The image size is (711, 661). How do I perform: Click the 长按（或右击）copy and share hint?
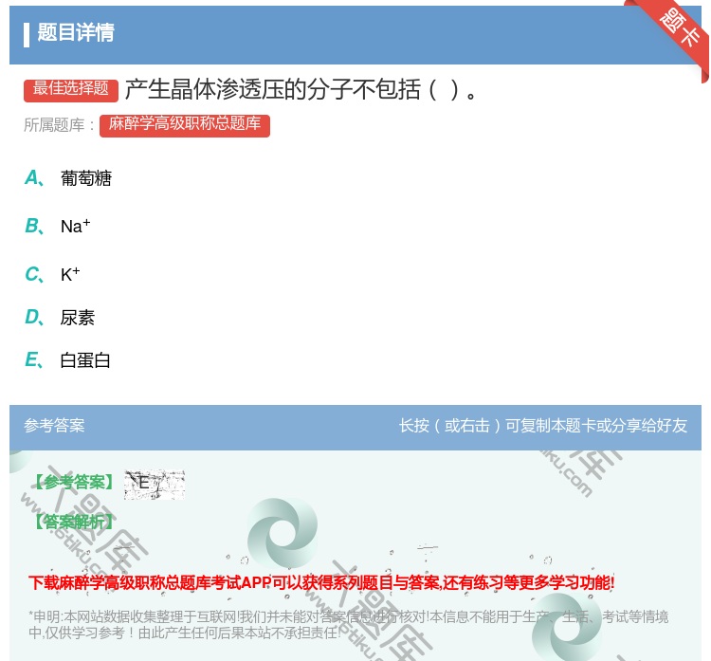[x=542, y=426]
